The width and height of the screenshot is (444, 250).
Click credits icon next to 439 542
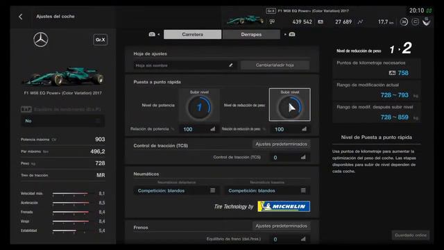[x=272, y=22]
